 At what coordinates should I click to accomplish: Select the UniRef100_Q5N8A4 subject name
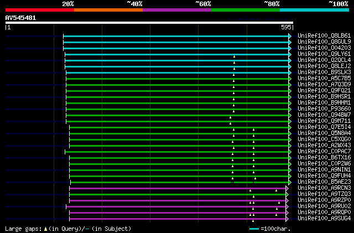324,133
